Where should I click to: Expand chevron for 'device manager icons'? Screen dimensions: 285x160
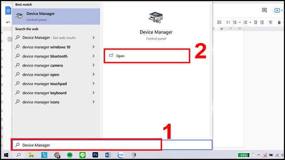point(93,102)
